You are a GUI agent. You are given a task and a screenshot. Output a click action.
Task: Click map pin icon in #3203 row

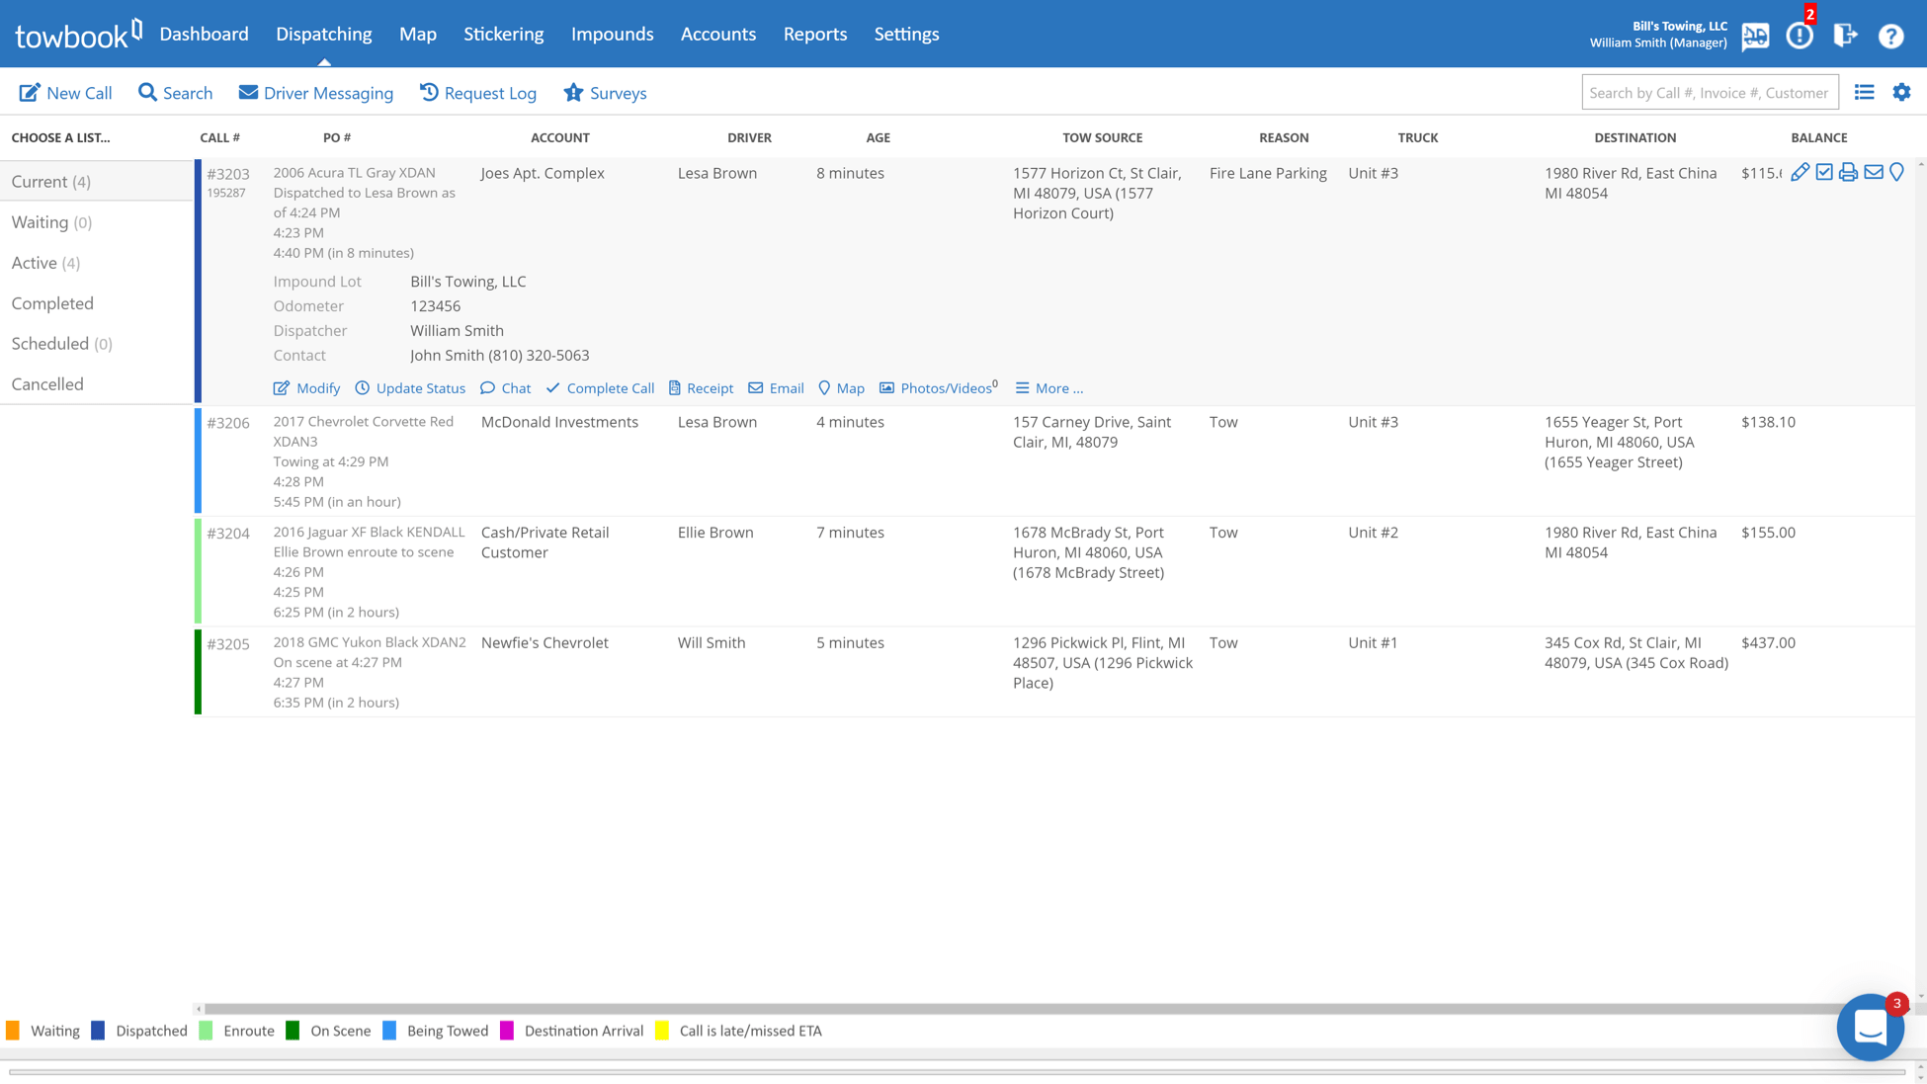pyautogui.click(x=1896, y=173)
